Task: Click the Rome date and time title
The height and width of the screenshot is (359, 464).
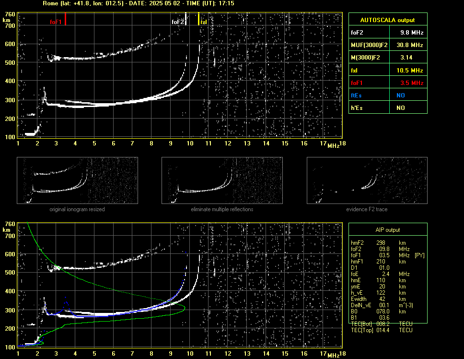Action: [x=139, y=3]
